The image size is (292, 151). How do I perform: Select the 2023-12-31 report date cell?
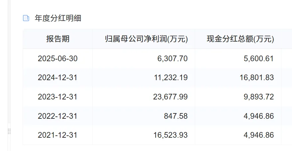coord(58,97)
